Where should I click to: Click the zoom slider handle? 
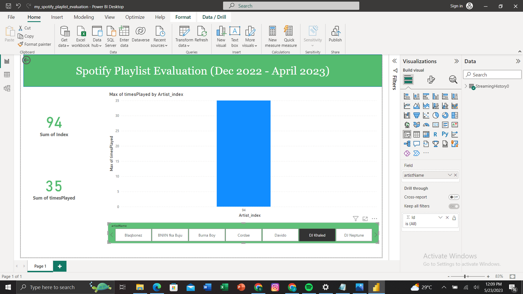465,276
